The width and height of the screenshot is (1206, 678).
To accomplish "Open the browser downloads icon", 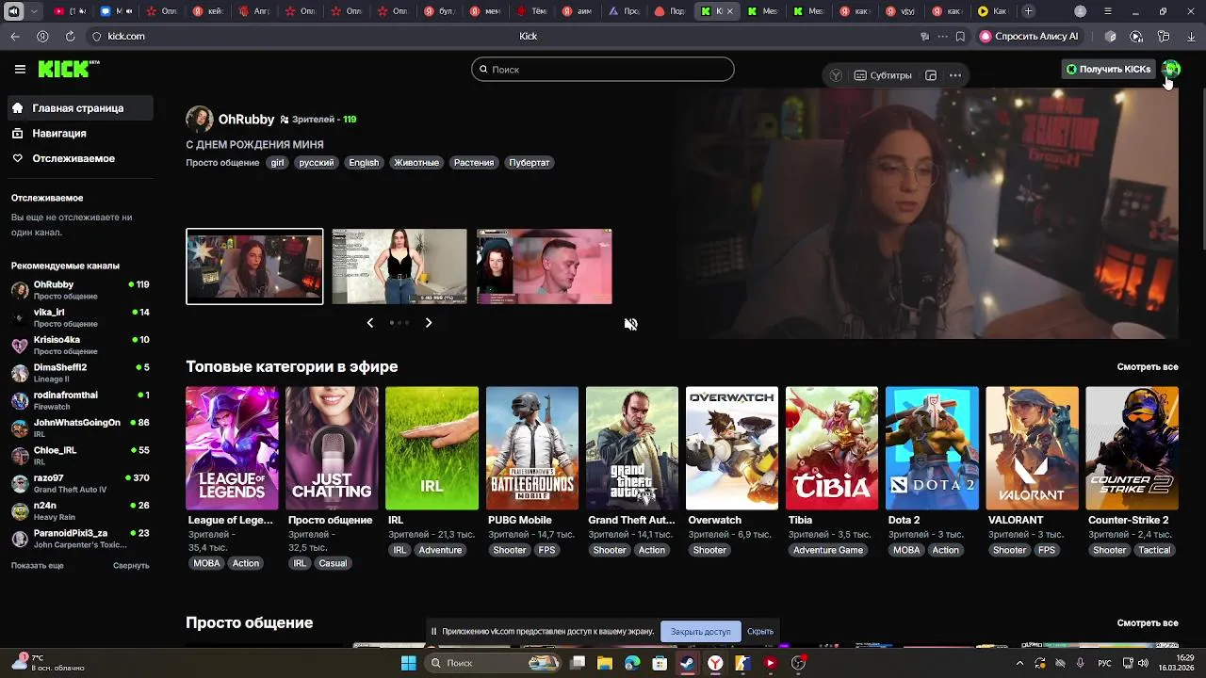I will pos(1192,36).
